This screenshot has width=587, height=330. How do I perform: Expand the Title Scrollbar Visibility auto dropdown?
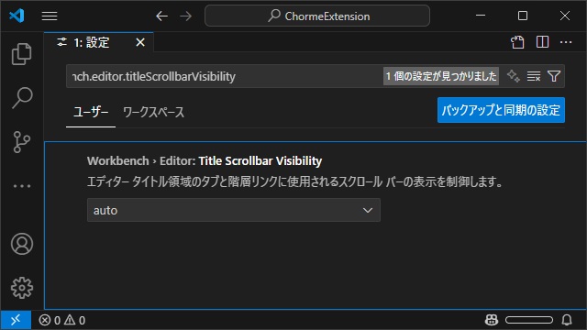[234, 210]
